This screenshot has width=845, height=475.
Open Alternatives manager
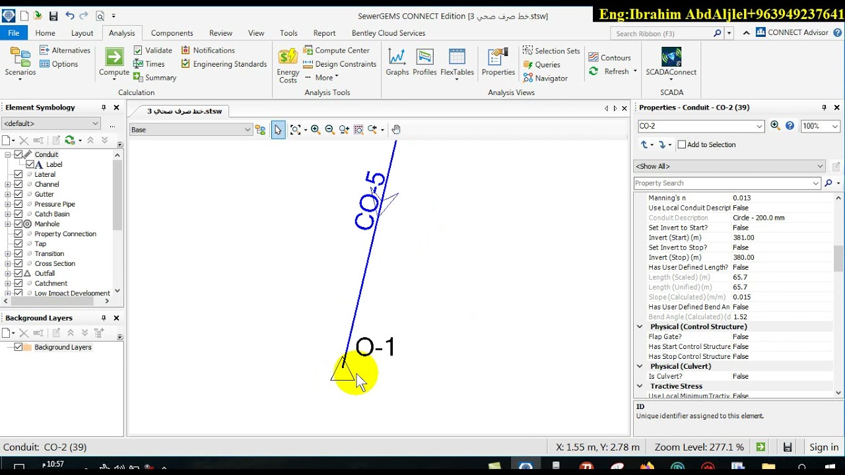click(x=65, y=50)
